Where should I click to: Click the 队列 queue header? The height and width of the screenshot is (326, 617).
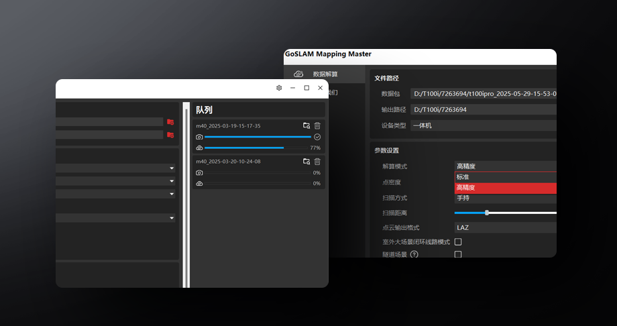(x=205, y=110)
